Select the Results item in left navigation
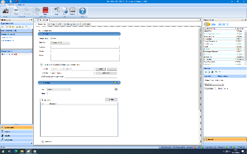This screenshot has height=154, width=247. pos(16,136)
